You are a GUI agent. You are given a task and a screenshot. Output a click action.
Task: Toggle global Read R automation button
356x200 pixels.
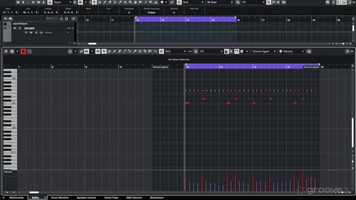click(x=33, y=2)
